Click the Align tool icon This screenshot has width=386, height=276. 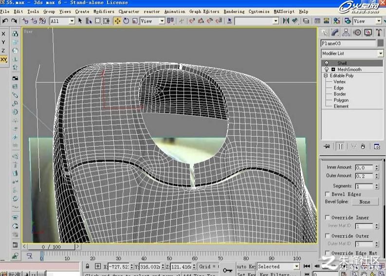tap(294, 21)
